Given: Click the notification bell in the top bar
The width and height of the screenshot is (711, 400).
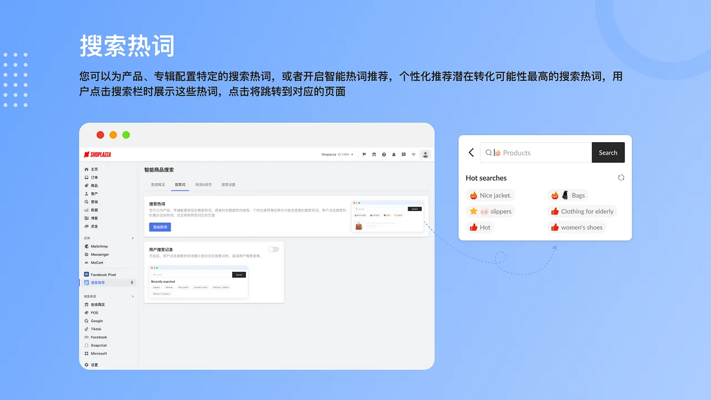Looking at the screenshot, I should click(394, 154).
